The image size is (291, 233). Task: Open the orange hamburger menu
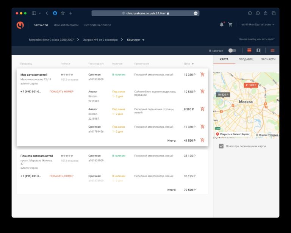[272, 50]
